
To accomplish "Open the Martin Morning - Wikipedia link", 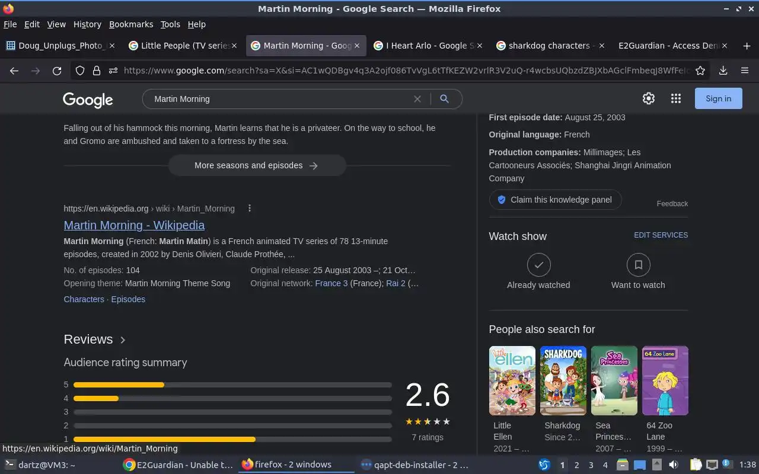I will coord(134,225).
